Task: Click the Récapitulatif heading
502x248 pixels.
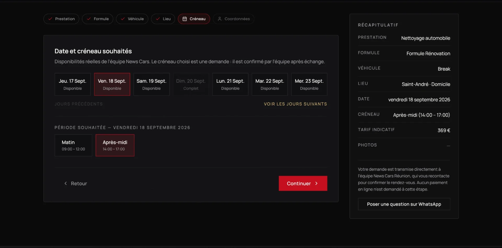Action: [x=378, y=25]
